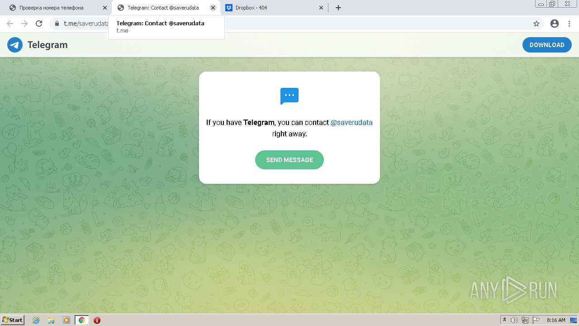
Task: Click the browser forward arrow
Action: point(24,24)
